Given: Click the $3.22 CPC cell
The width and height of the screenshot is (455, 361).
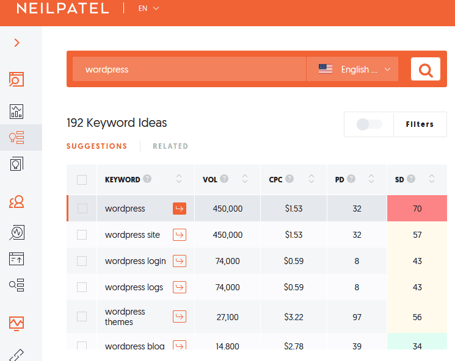Looking at the screenshot, I should pos(294,317).
